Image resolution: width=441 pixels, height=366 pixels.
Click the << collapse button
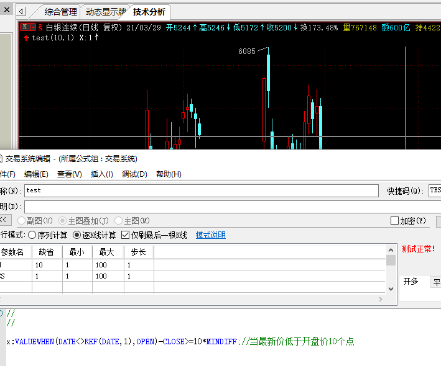(6, 220)
